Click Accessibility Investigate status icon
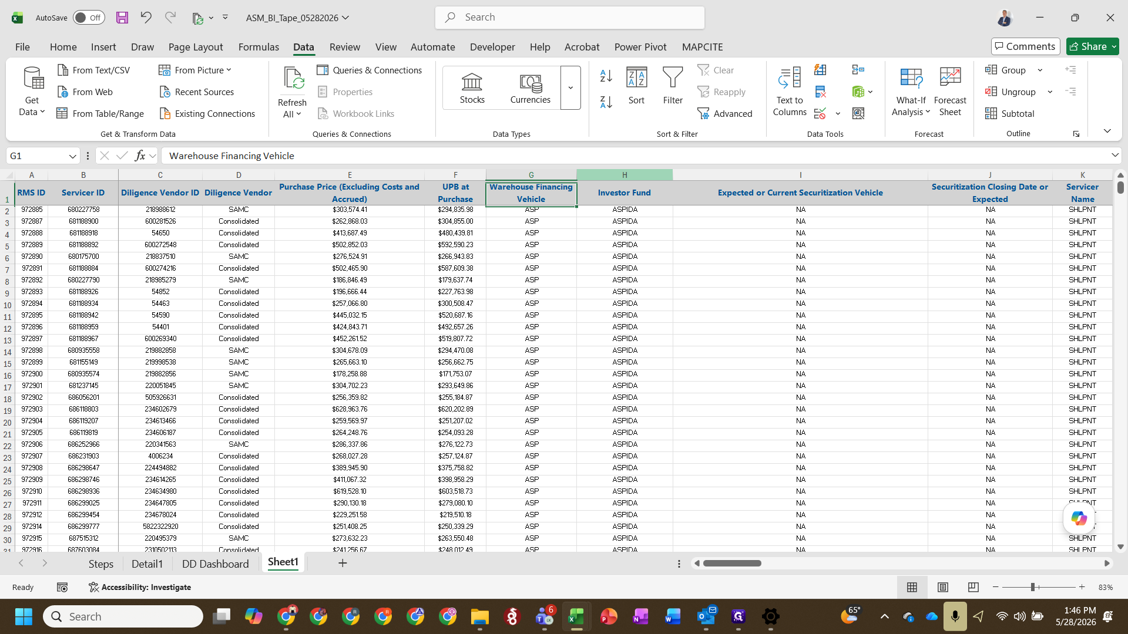Screen dimensions: 1128x634 click(93, 587)
